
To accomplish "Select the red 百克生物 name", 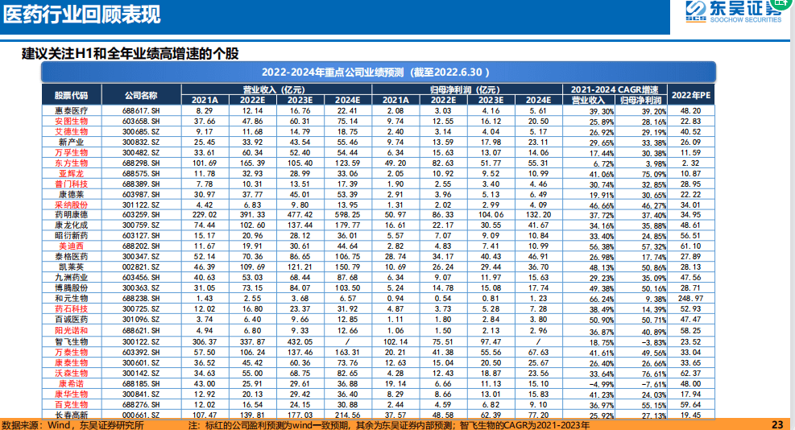I will point(72,405).
